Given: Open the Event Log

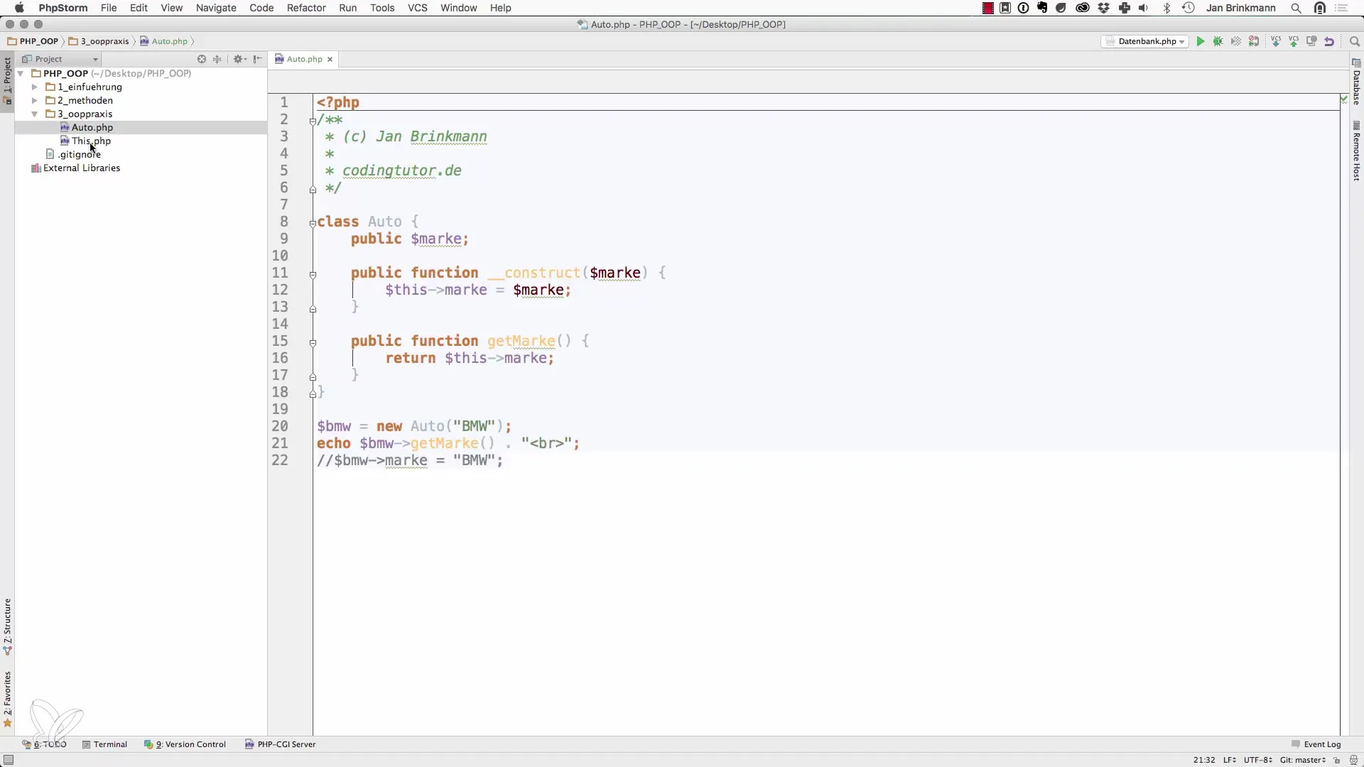Looking at the screenshot, I should click(1316, 744).
